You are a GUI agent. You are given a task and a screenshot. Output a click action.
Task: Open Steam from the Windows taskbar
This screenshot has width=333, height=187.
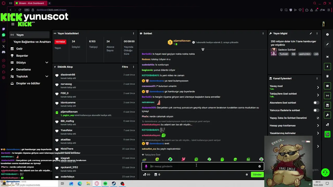pos(114,184)
